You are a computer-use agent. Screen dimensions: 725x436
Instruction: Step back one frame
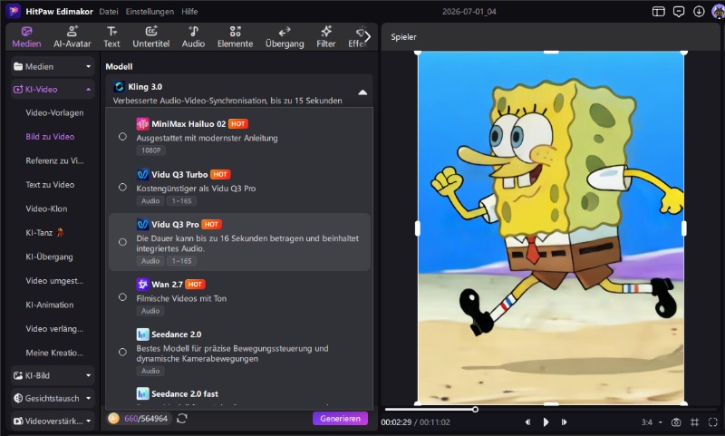[x=527, y=422]
